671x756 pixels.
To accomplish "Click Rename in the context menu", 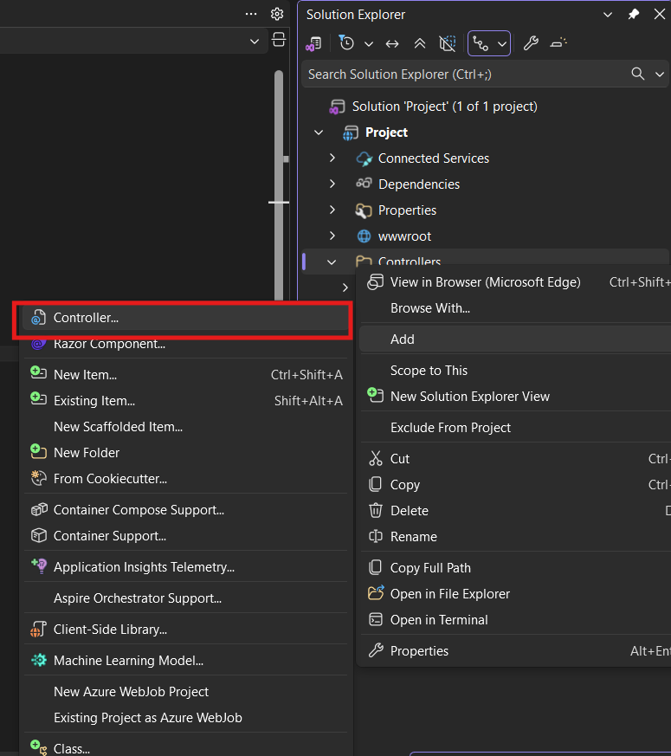I will tap(413, 537).
